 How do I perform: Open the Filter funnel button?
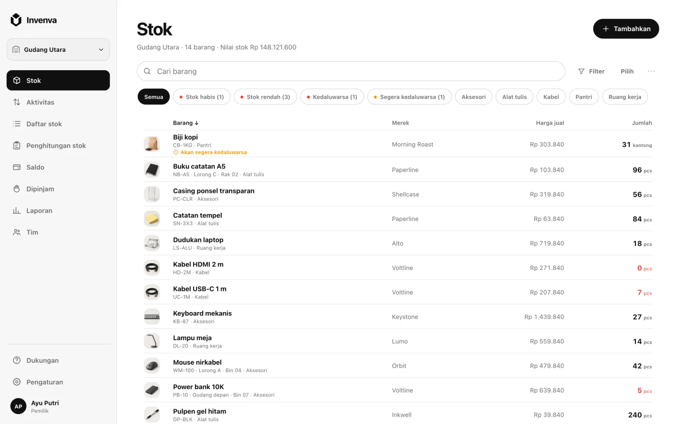[x=591, y=71]
